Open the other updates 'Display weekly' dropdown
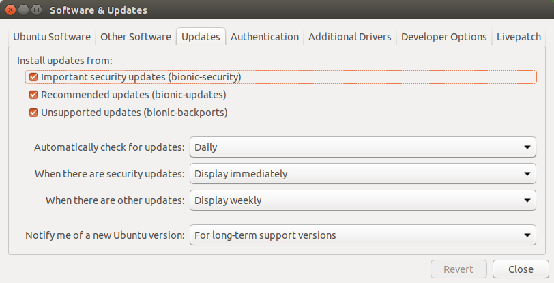The width and height of the screenshot is (554, 283). click(363, 200)
